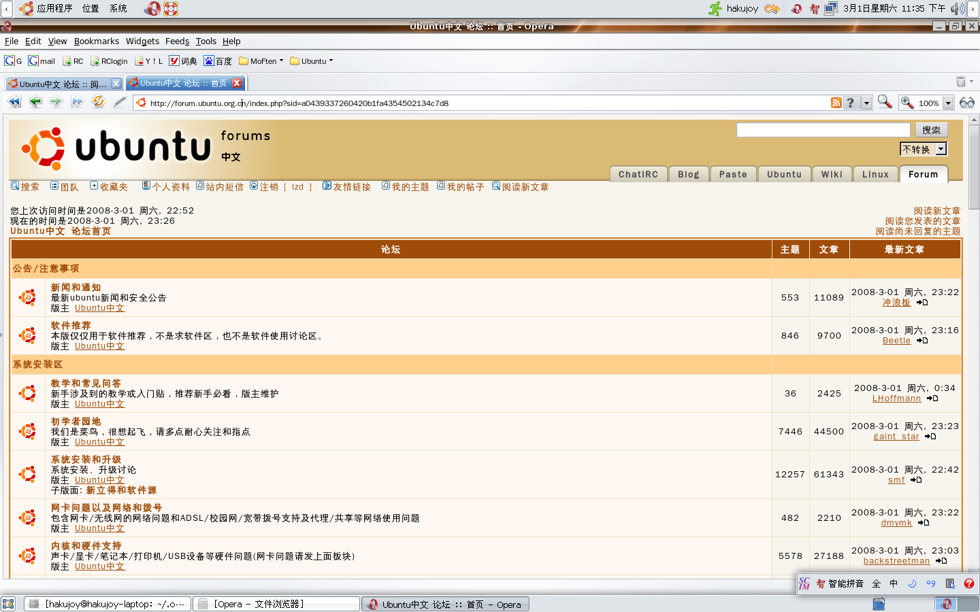Toggle Fit to Width with the glasses icon

pos(967,103)
